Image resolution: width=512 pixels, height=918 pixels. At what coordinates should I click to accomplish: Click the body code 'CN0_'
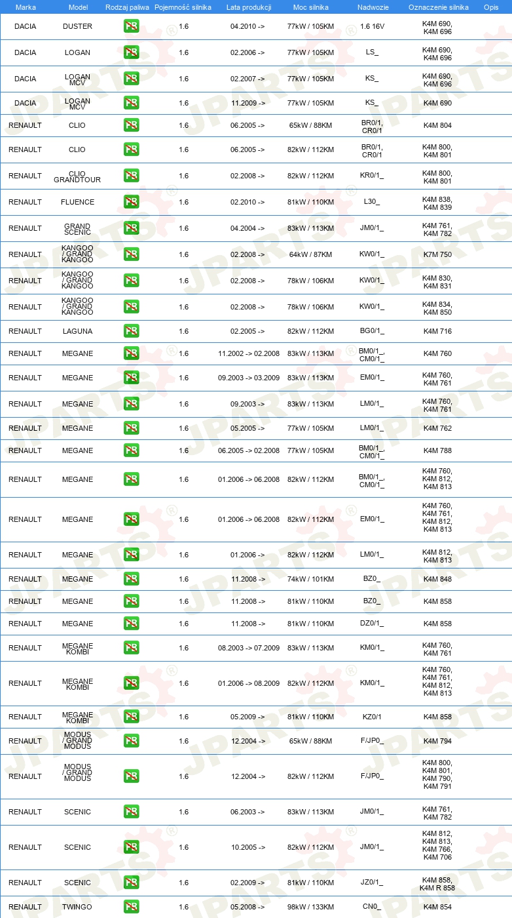[x=372, y=907]
